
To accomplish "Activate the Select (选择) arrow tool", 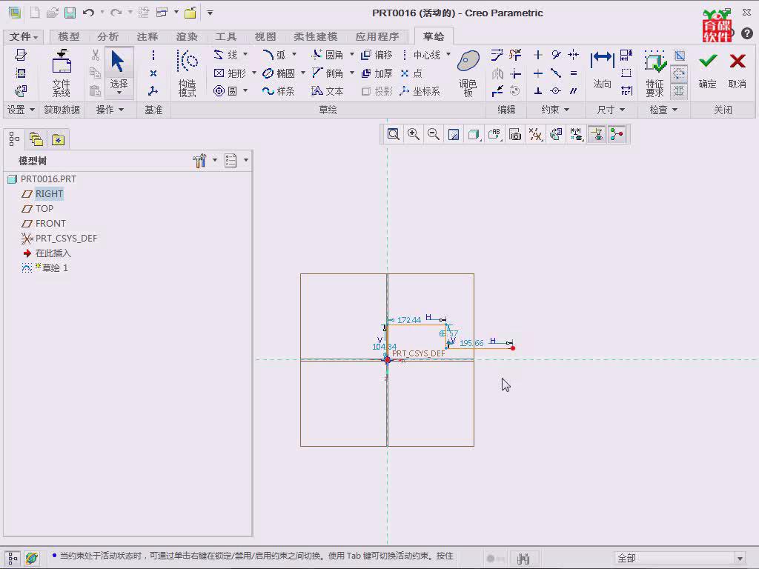I will [x=119, y=72].
